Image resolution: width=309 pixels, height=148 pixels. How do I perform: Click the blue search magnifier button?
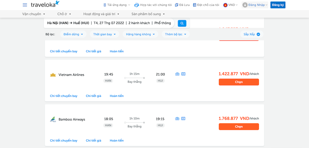pos(182,23)
